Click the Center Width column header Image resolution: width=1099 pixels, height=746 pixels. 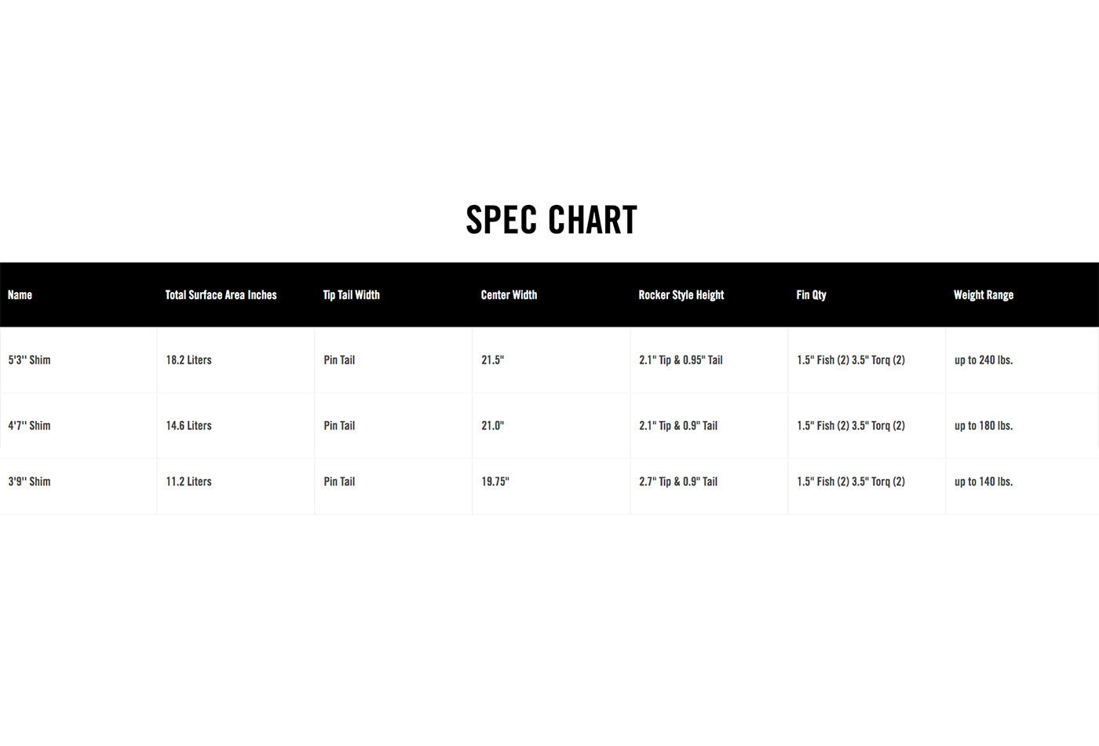point(509,295)
